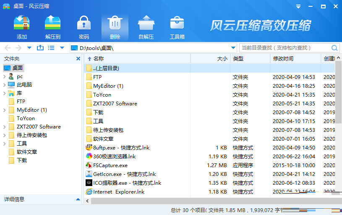Select the FTP folder in file list

pos(209,77)
